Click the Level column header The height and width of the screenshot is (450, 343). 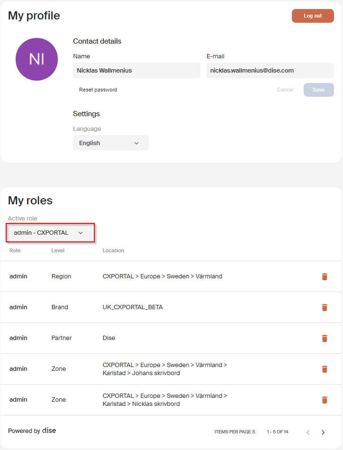pyautogui.click(x=58, y=250)
